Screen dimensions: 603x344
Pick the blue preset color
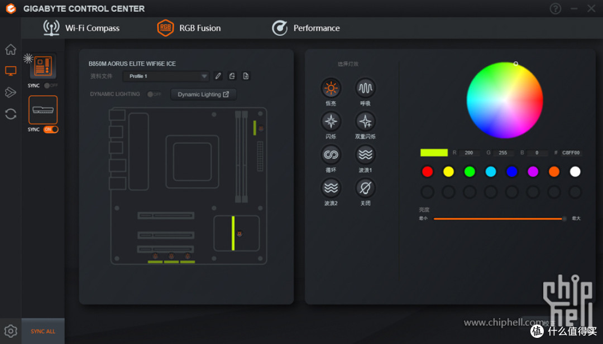[512, 172]
